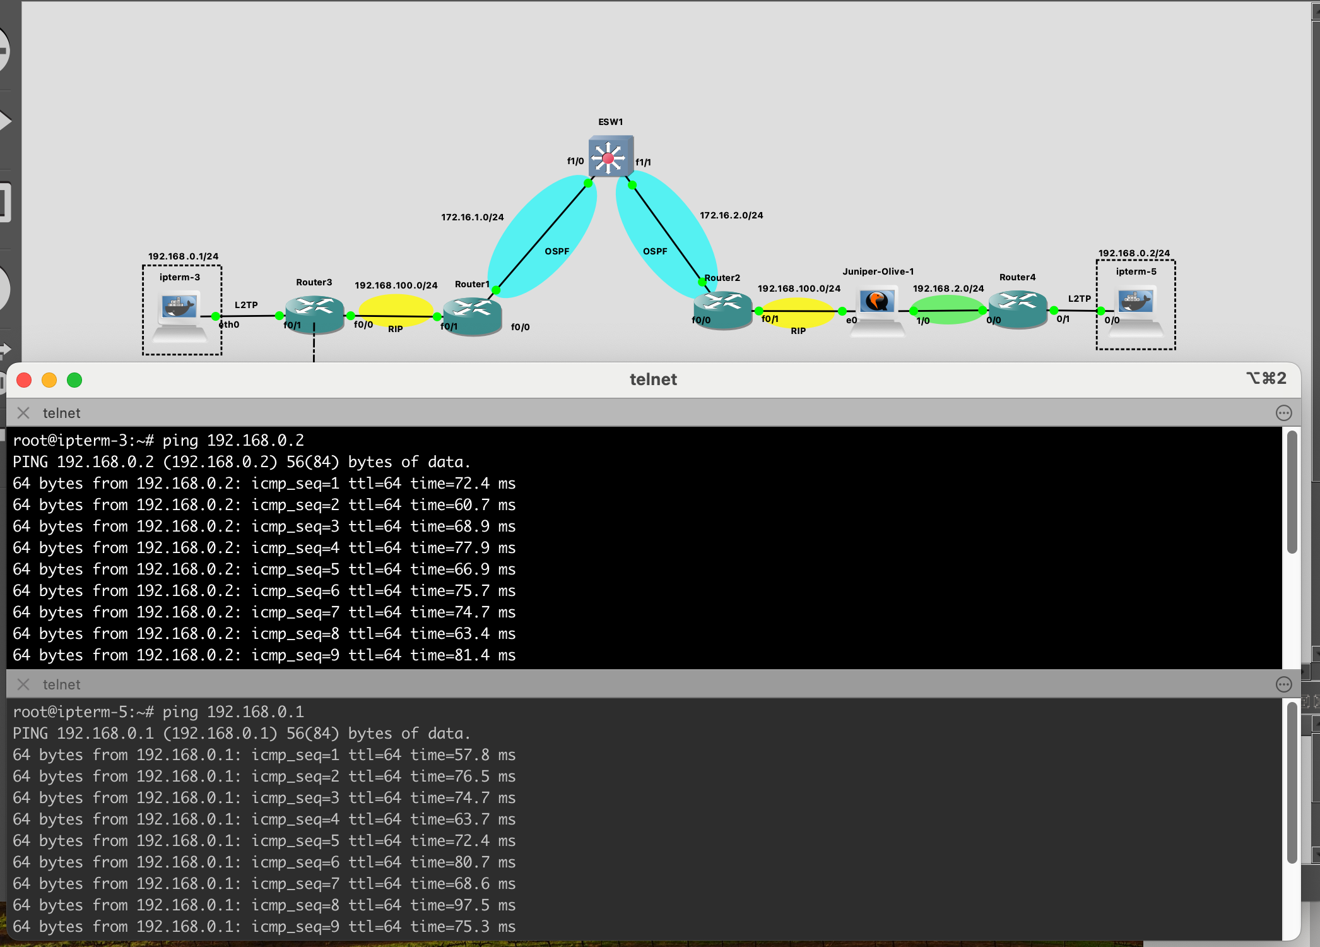Click the top terminal pane scrollbar
The image size is (1320, 947).
tap(1292, 492)
